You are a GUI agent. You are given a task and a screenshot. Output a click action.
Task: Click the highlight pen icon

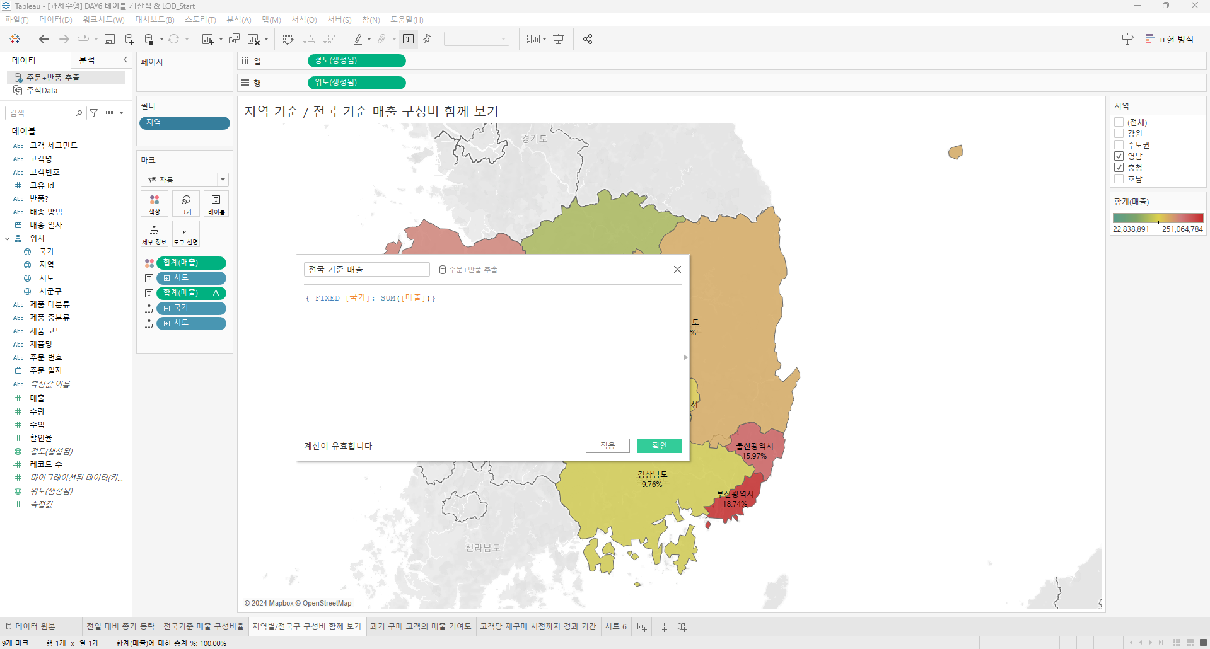[358, 39]
